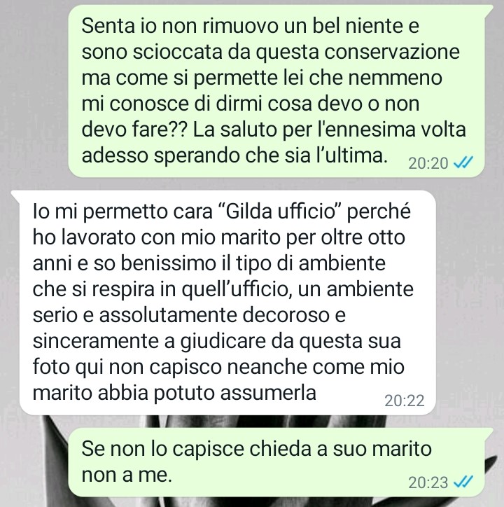Tap the tail of the top green bubble
Viewport: 504px width, 507px height.
pos(488,10)
